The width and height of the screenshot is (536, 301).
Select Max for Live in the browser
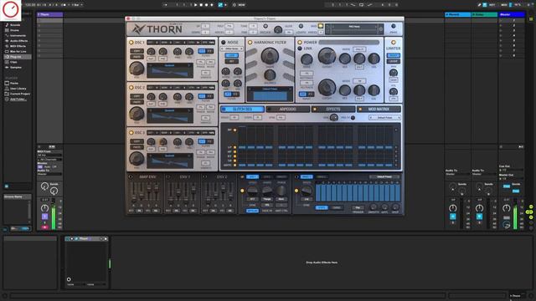click(x=18, y=52)
